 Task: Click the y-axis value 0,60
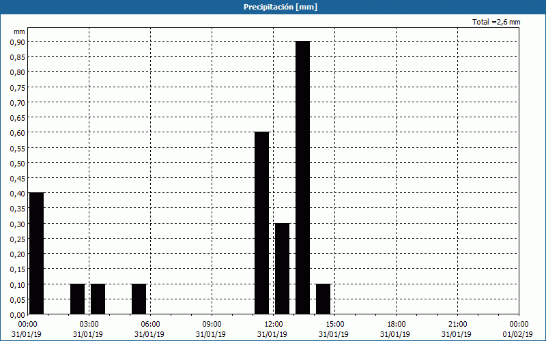point(18,133)
